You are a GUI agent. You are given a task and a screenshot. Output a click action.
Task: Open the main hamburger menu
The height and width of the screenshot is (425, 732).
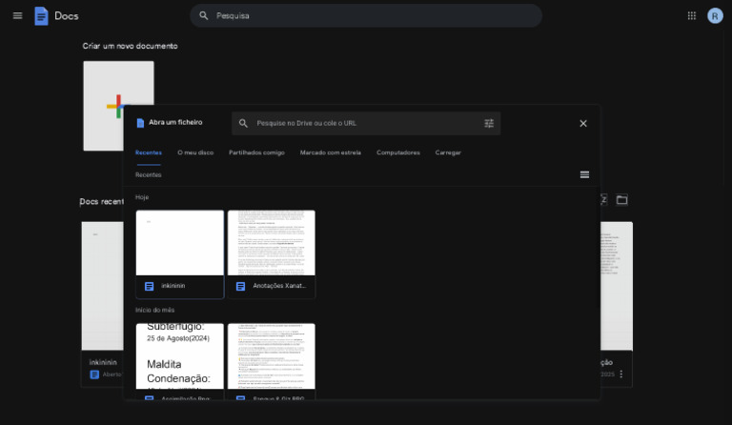click(x=18, y=16)
